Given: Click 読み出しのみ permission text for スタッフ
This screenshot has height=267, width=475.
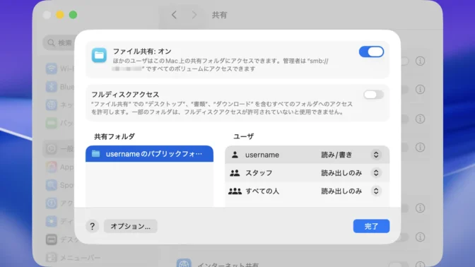Looking at the screenshot, I should click(341, 173).
